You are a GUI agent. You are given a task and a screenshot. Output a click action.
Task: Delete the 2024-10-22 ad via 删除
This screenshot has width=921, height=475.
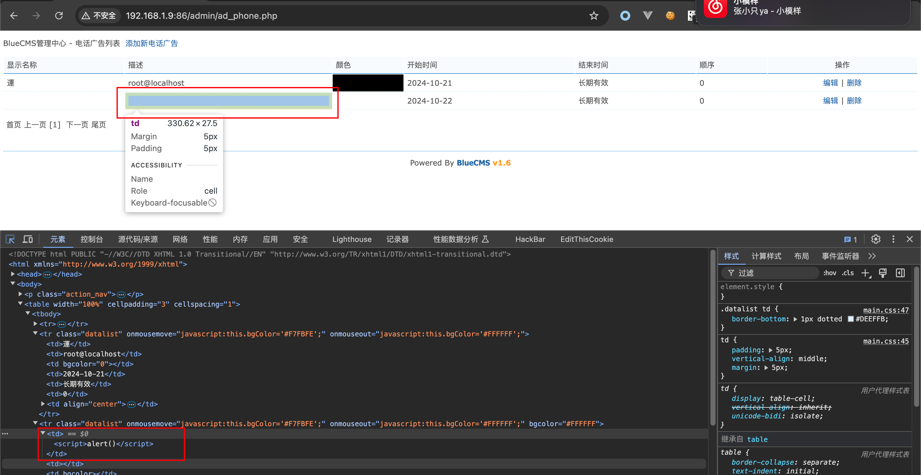pos(854,101)
